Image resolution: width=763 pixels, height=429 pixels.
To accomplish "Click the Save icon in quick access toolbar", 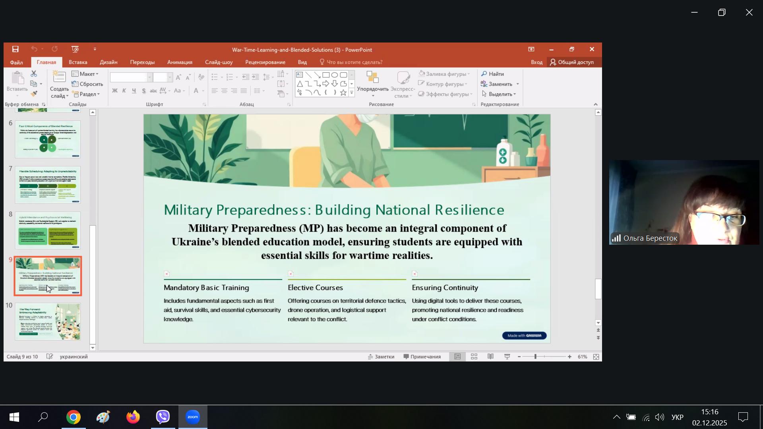I will pos(15,49).
